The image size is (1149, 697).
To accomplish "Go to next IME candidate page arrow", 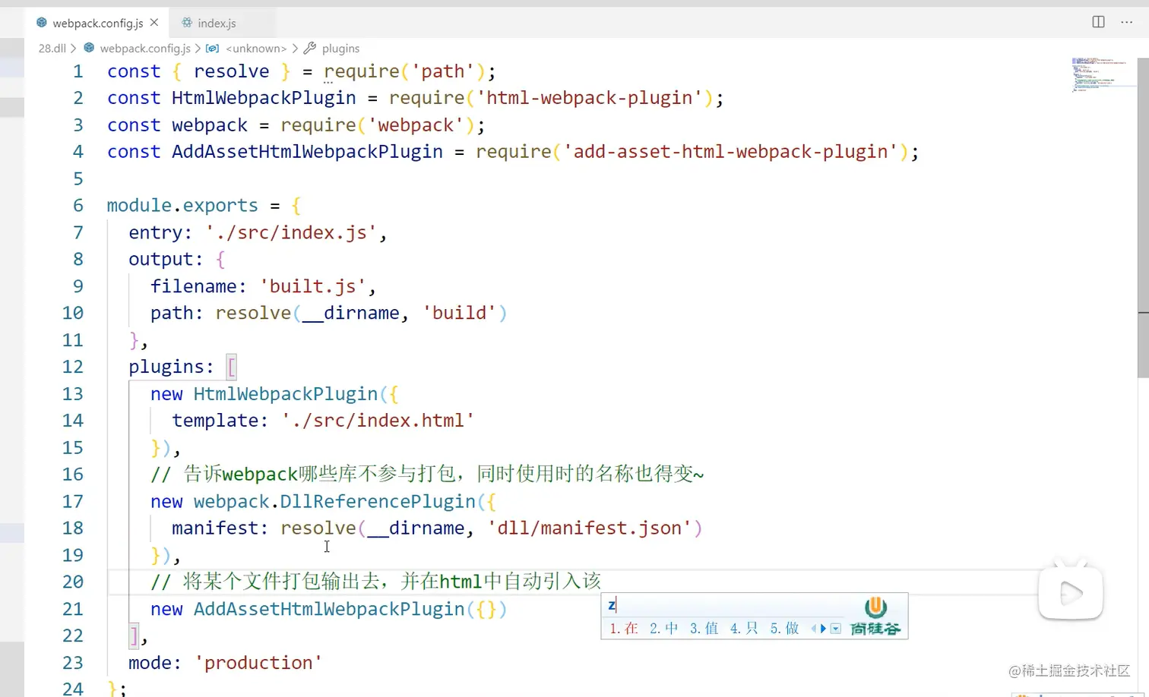I will click(x=823, y=629).
